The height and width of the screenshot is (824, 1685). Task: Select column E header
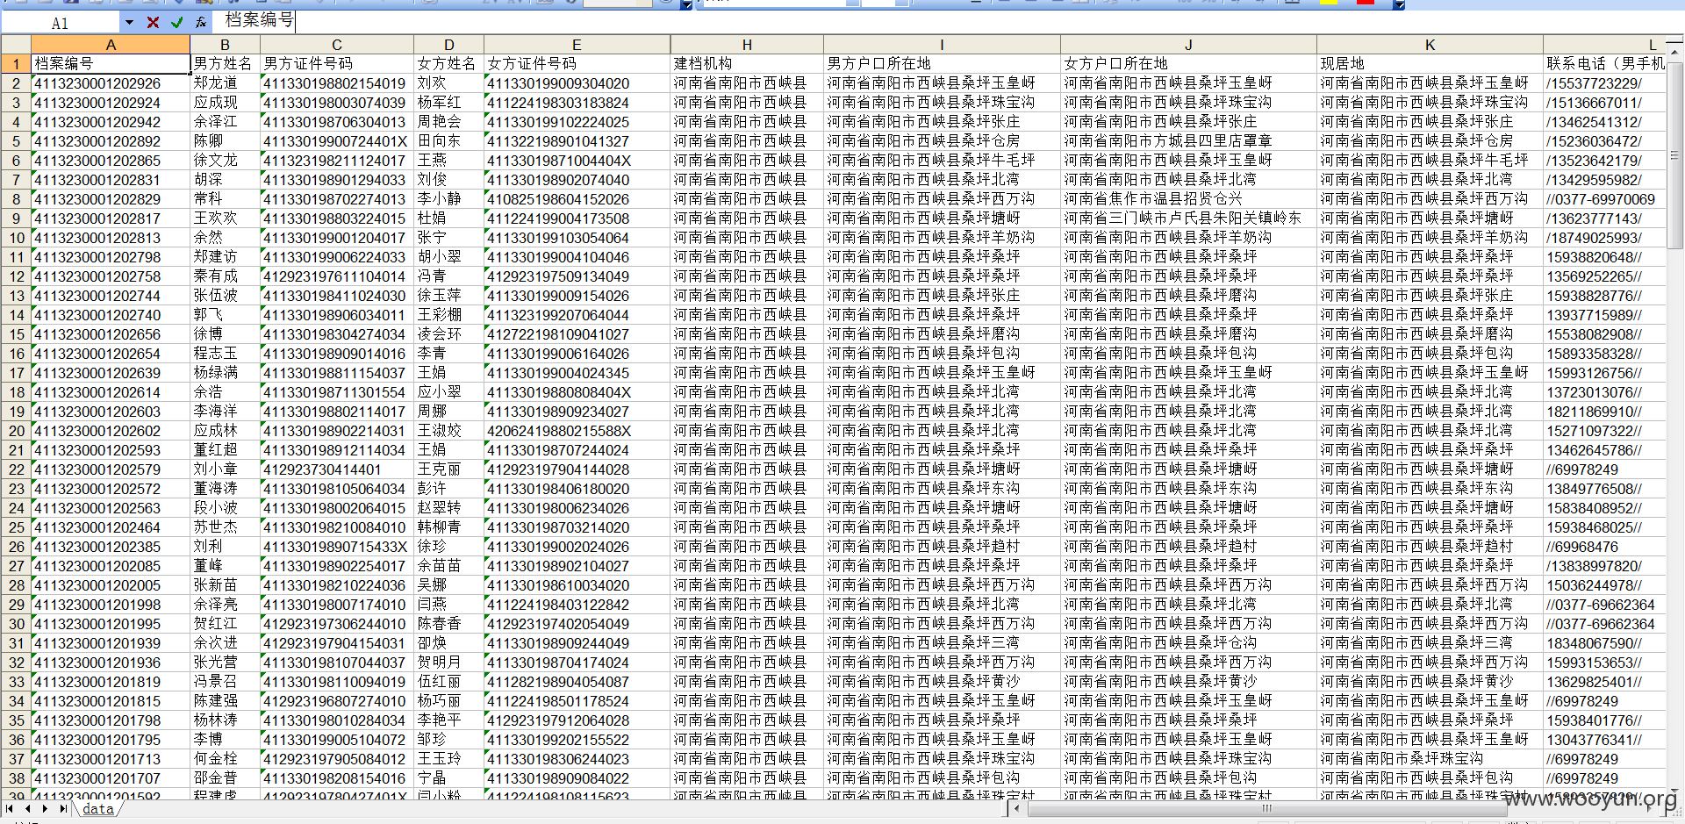click(x=577, y=45)
